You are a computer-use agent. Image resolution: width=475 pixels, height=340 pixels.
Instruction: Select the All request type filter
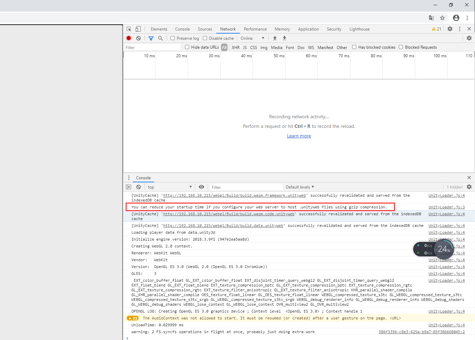224,47
